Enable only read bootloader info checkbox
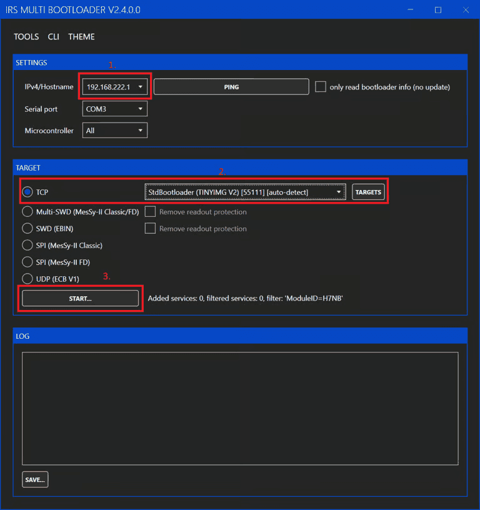The width and height of the screenshot is (480, 510). 321,87
